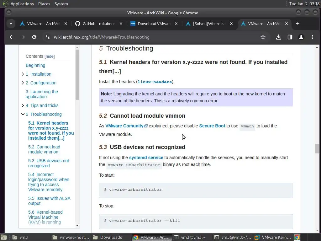Open 5.6 Kernel-based Virtual Machine entry
The width and height of the screenshot is (321, 241).
[x=45, y=217]
